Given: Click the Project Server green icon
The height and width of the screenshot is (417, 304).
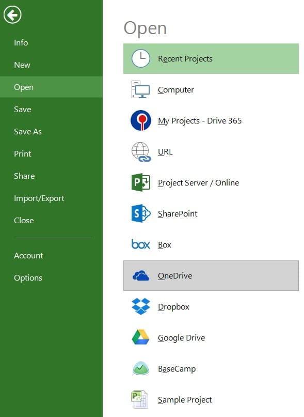Looking at the screenshot, I should (141, 182).
